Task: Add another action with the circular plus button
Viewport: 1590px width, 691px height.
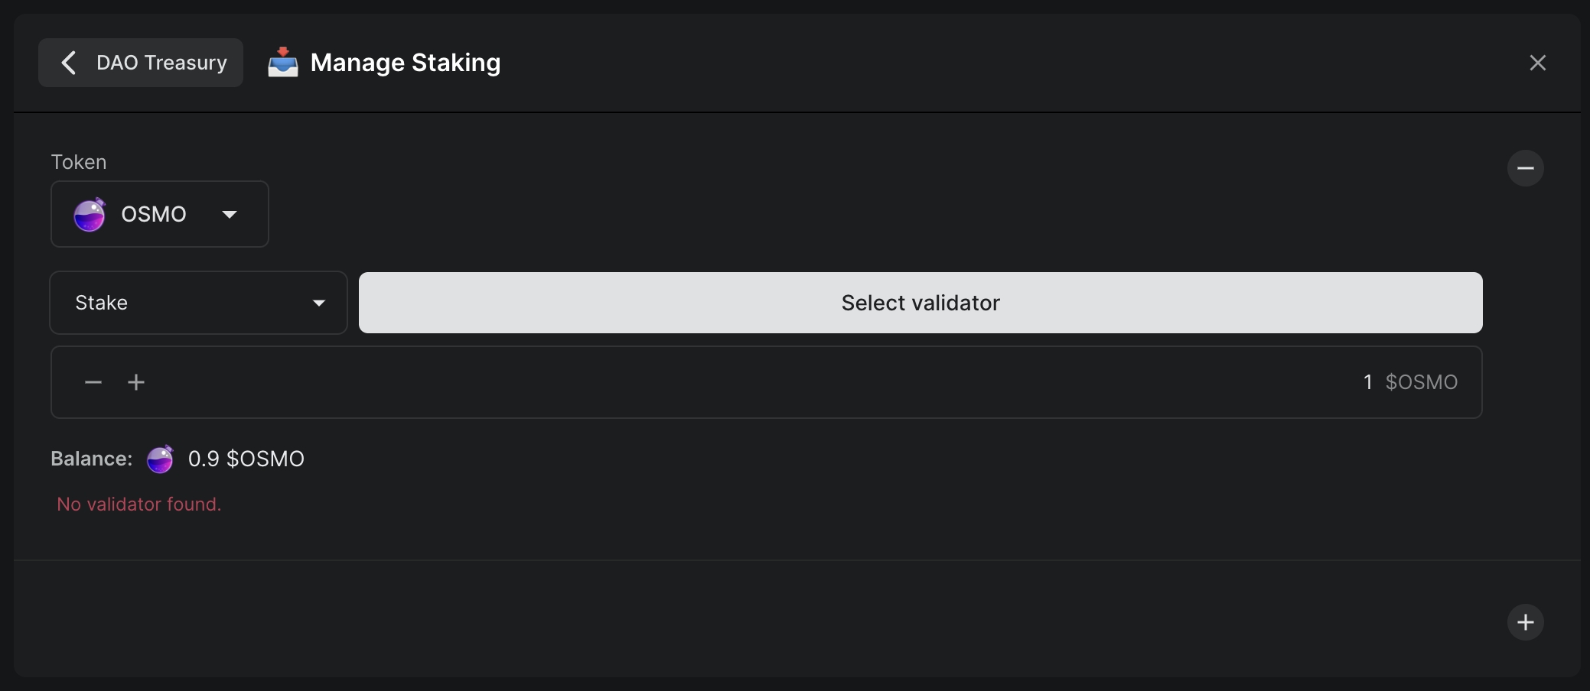Action: tap(1525, 622)
